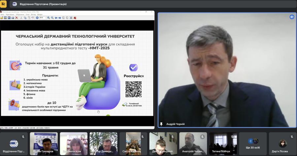Click the red Delete X toolbar icon

[x=16, y=18]
